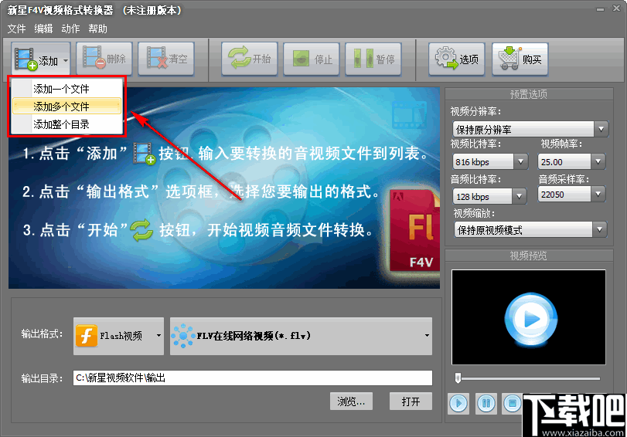Image resolution: width=627 pixels, height=437 pixels.
Task: Choose 添加一个文件 from the dropdown menu
Action: 66,89
